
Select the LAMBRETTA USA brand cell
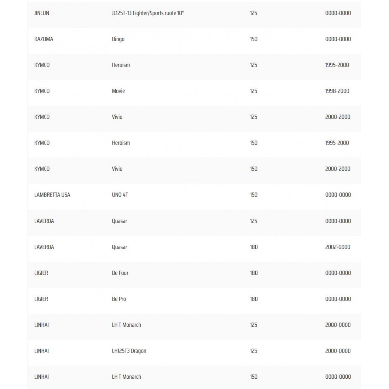[52, 194]
